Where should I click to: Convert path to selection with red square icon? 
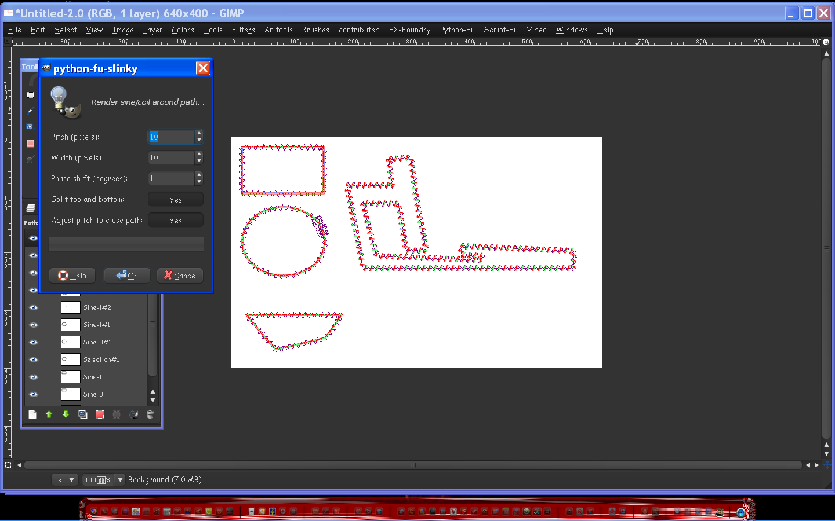(x=100, y=414)
